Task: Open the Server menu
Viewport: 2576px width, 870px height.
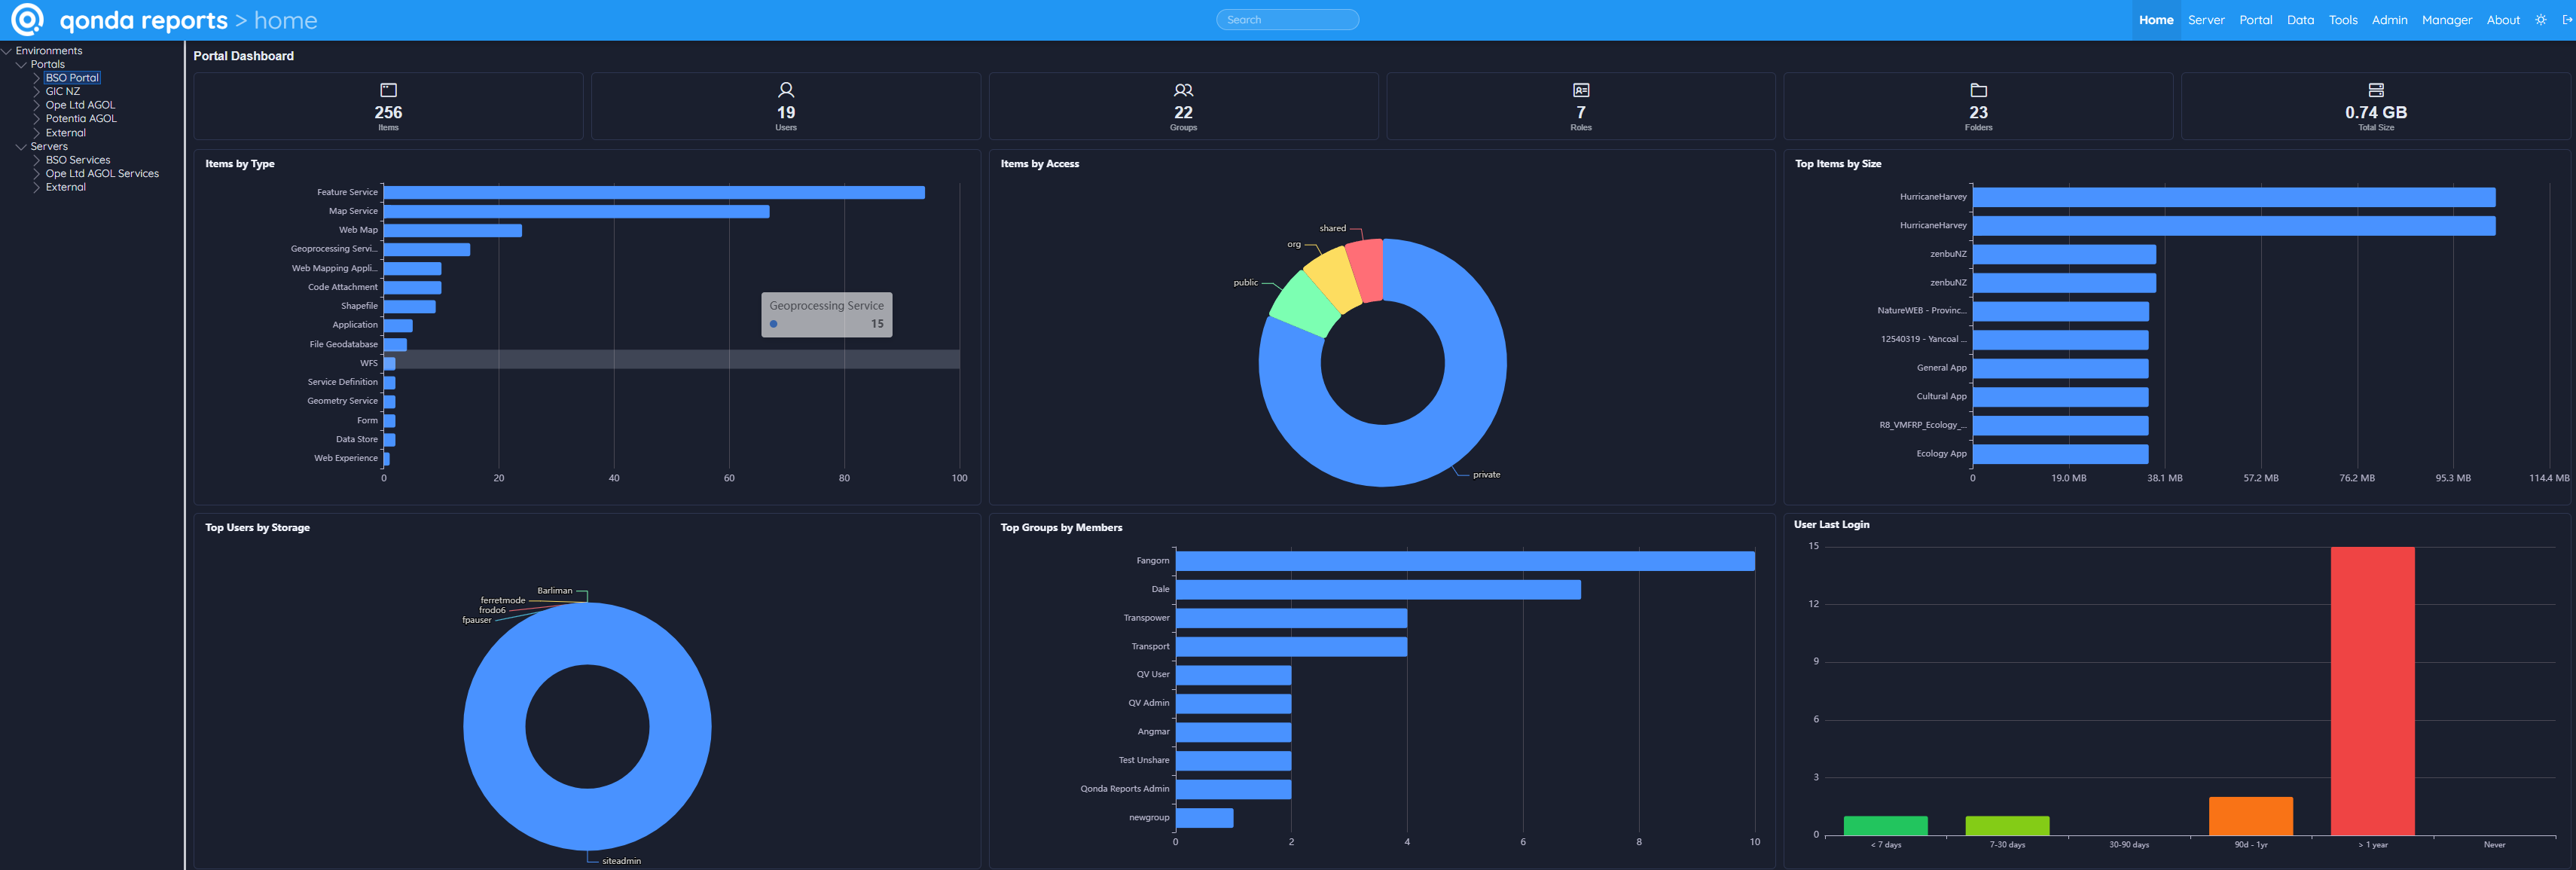Action: (x=2206, y=20)
